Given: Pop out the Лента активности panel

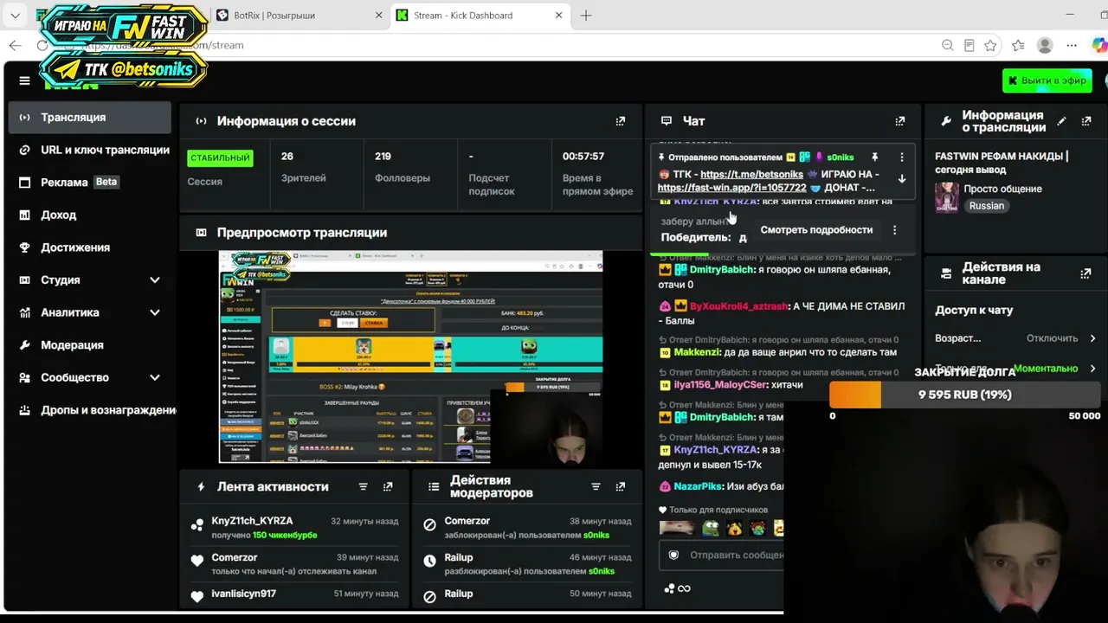Looking at the screenshot, I should coord(388,487).
